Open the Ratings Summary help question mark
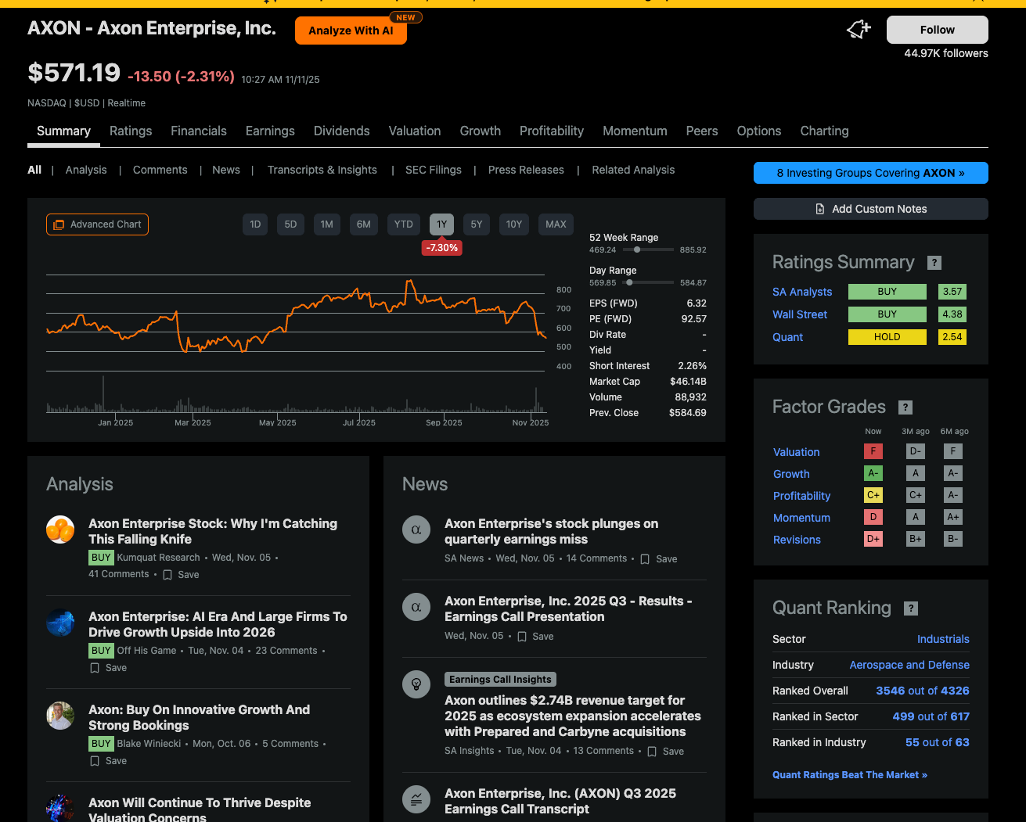The height and width of the screenshot is (822, 1026). point(934,263)
